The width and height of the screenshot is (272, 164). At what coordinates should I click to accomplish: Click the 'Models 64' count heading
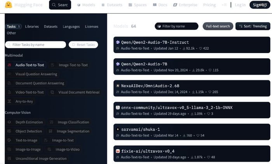pyautogui.click(x=125, y=26)
